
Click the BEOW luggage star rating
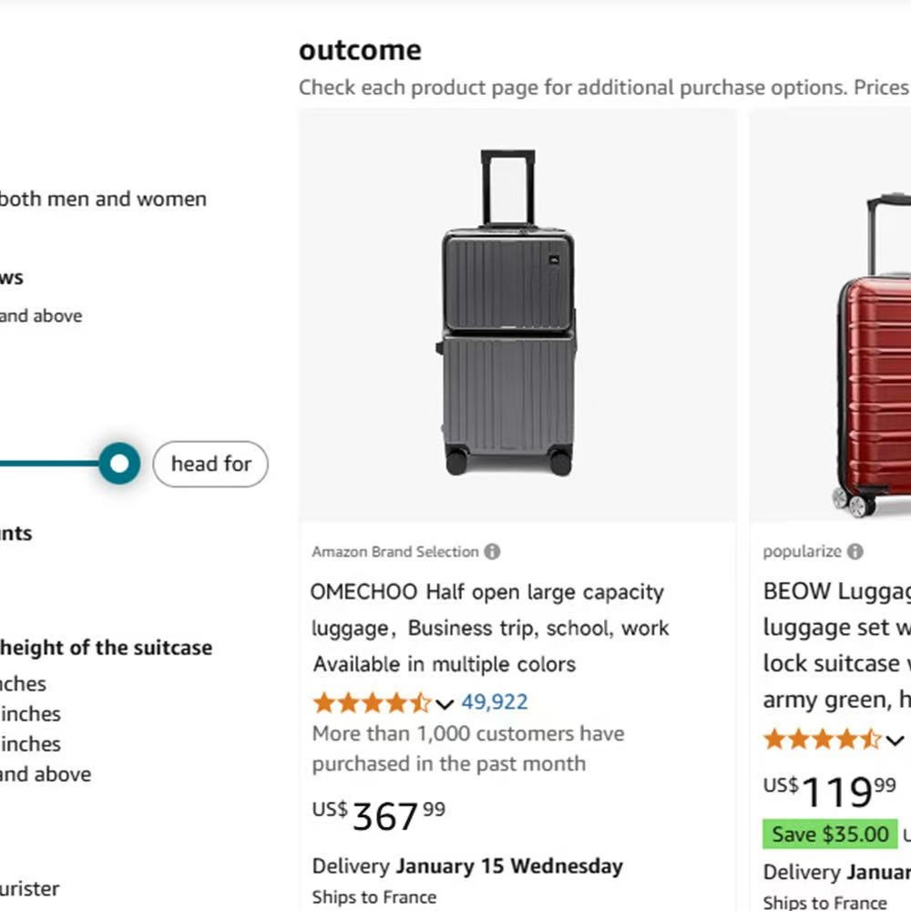tap(823, 739)
